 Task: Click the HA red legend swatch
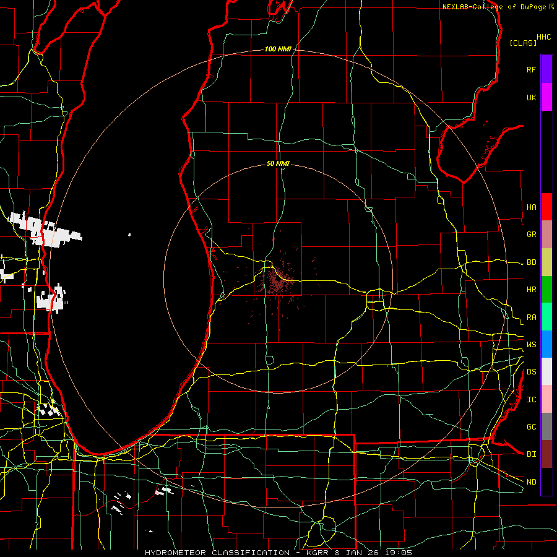[546, 207]
